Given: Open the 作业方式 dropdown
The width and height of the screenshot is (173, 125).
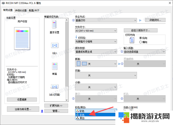Looking at the screenshot, I should point(106,20).
